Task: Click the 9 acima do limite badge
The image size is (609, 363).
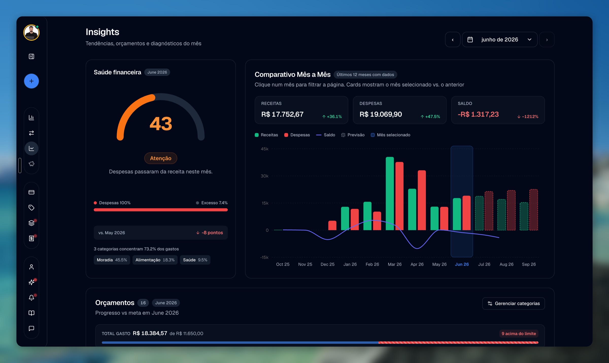Action: (519, 334)
